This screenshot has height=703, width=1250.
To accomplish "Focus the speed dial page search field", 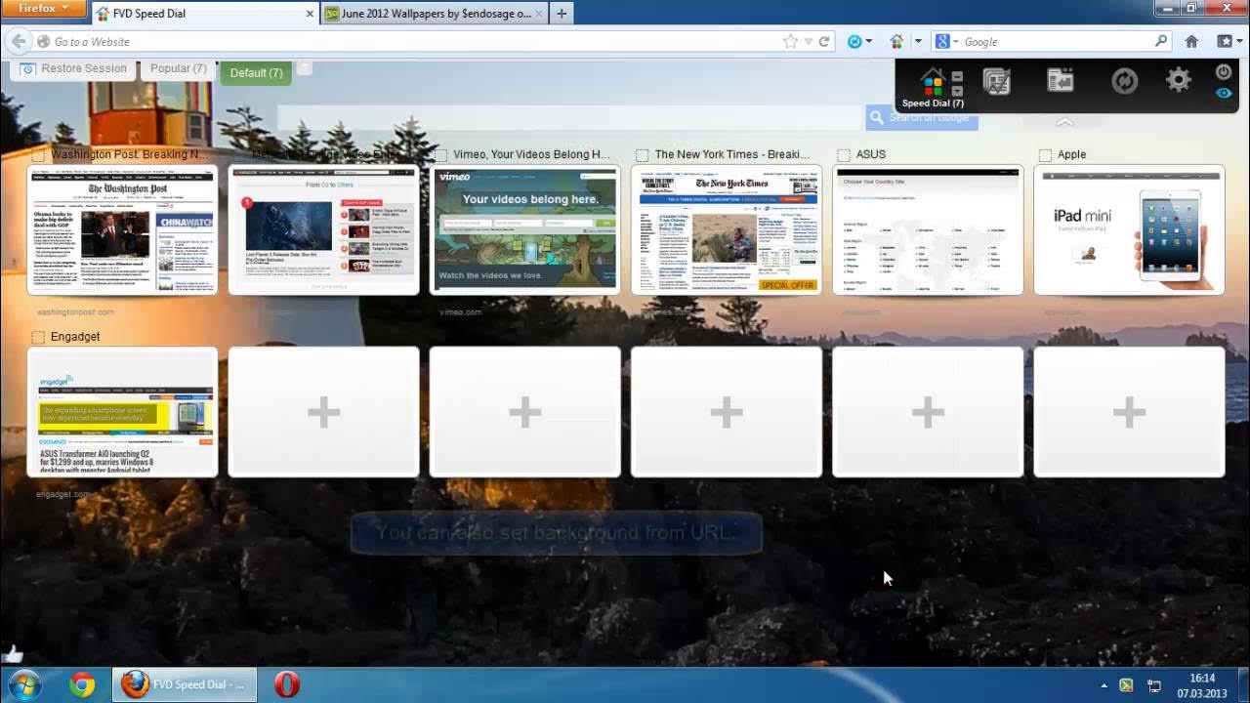I will click(569, 117).
